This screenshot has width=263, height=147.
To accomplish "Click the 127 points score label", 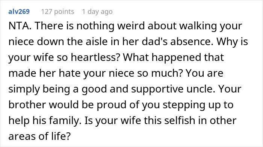I will (x=57, y=12).
